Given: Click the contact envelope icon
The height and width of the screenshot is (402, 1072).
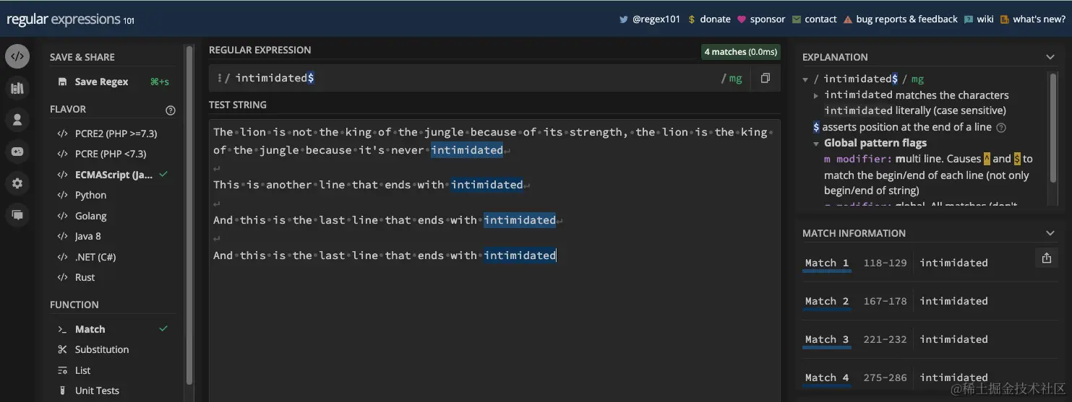Looking at the screenshot, I should tap(797, 19).
